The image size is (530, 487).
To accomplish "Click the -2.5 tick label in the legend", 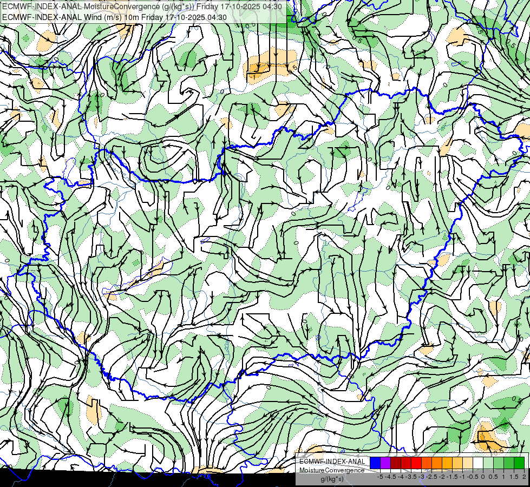I will [433, 477].
